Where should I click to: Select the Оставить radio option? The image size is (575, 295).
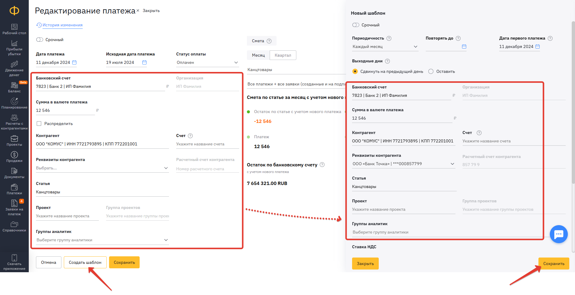pyautogui.click(x=431, y=71)
